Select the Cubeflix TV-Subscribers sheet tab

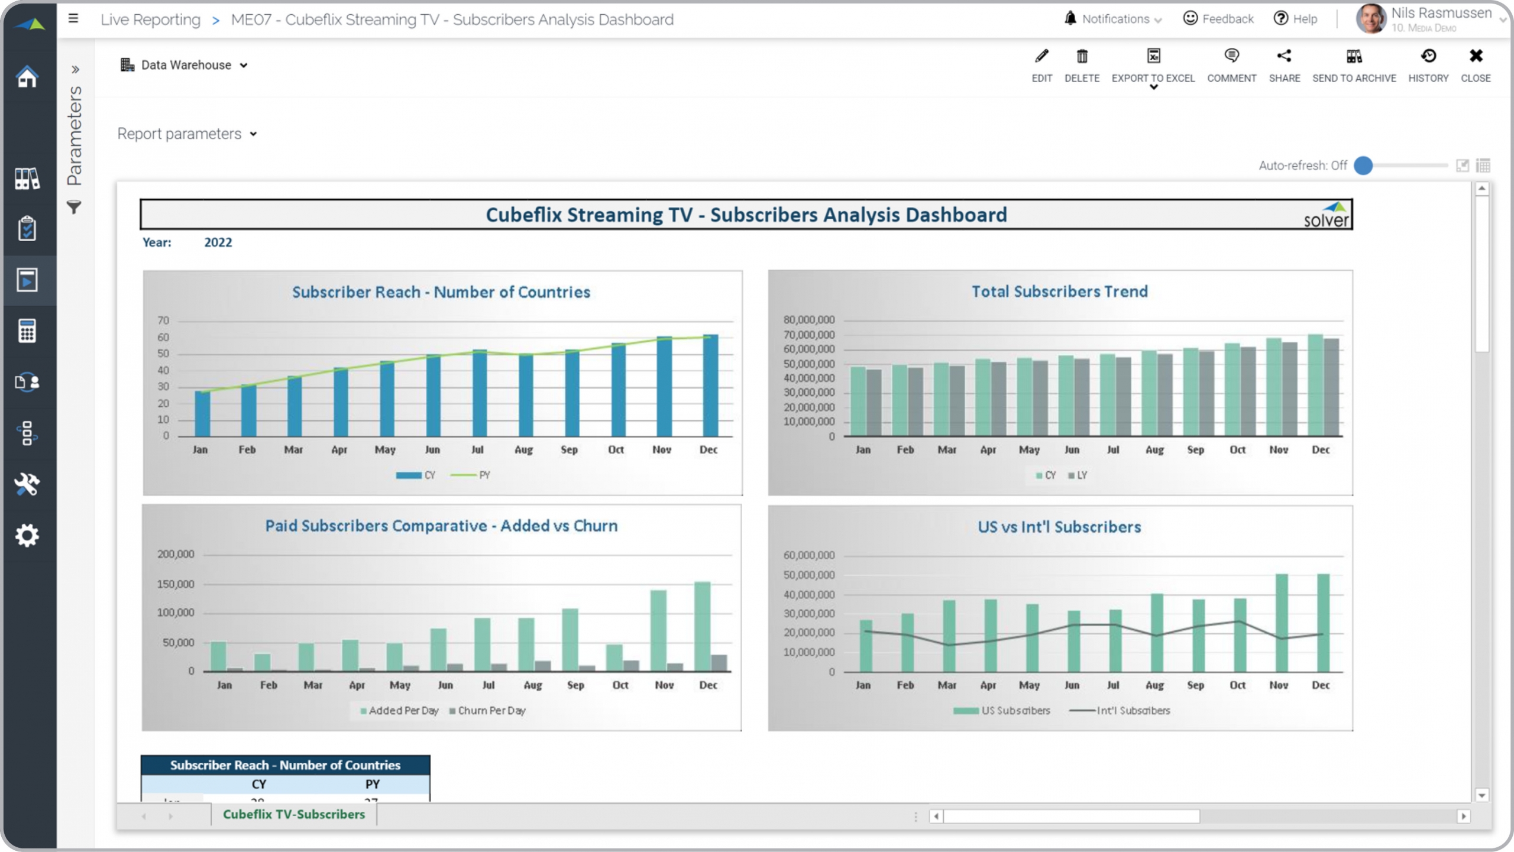point(294,814)
